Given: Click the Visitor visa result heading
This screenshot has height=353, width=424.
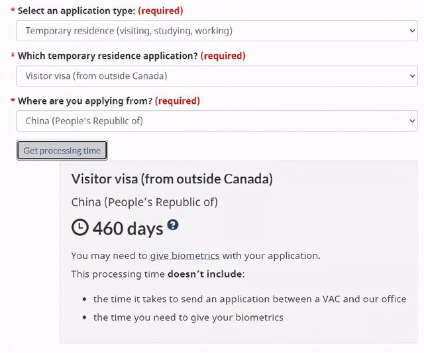Looking at the screenshot, I should point(172,178).
